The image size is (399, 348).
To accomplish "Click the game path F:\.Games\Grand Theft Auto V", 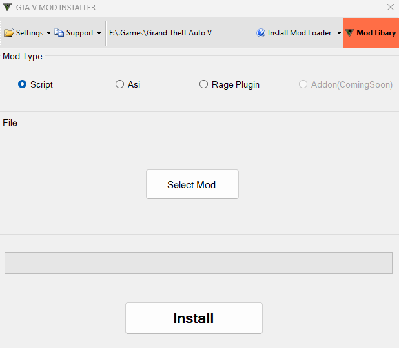I will click(x=160, y=33).
